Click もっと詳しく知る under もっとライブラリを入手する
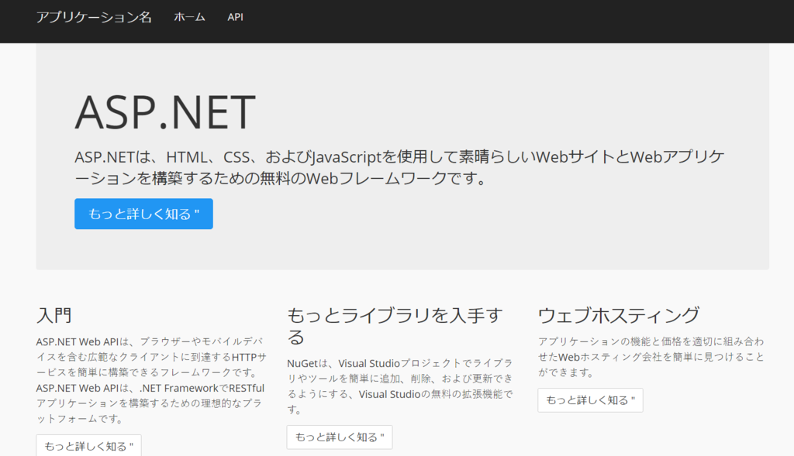Image resolution: width=794 pixels, height=456 pixels. [x=340, y=437]
